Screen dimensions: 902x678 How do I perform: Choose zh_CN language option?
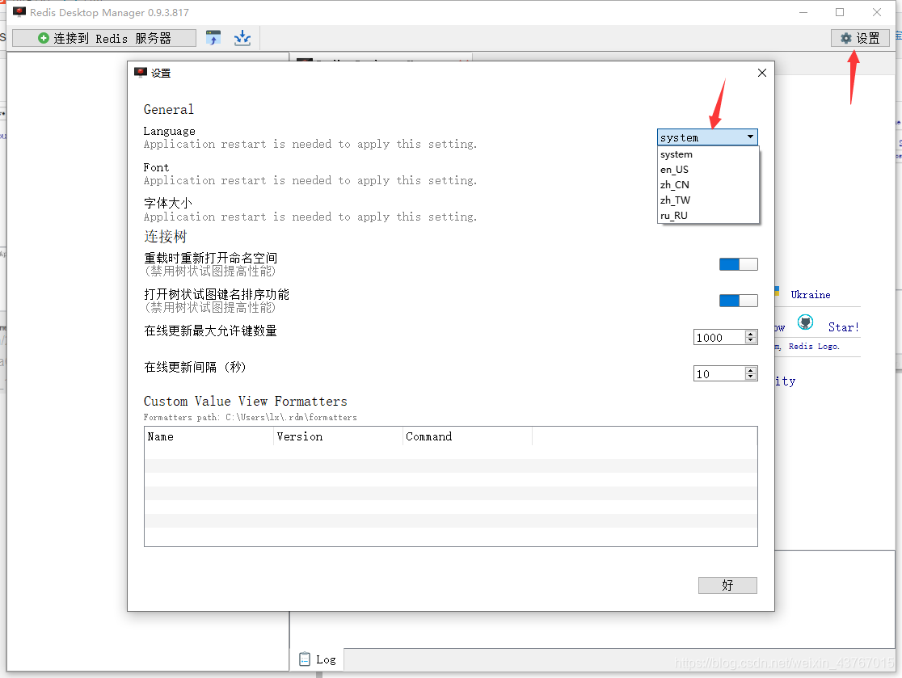coord(707,184)
